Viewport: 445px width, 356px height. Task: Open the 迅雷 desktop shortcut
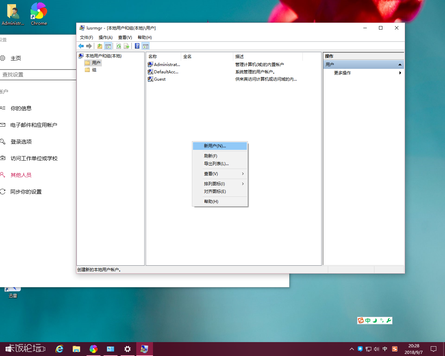pos(13,293)
